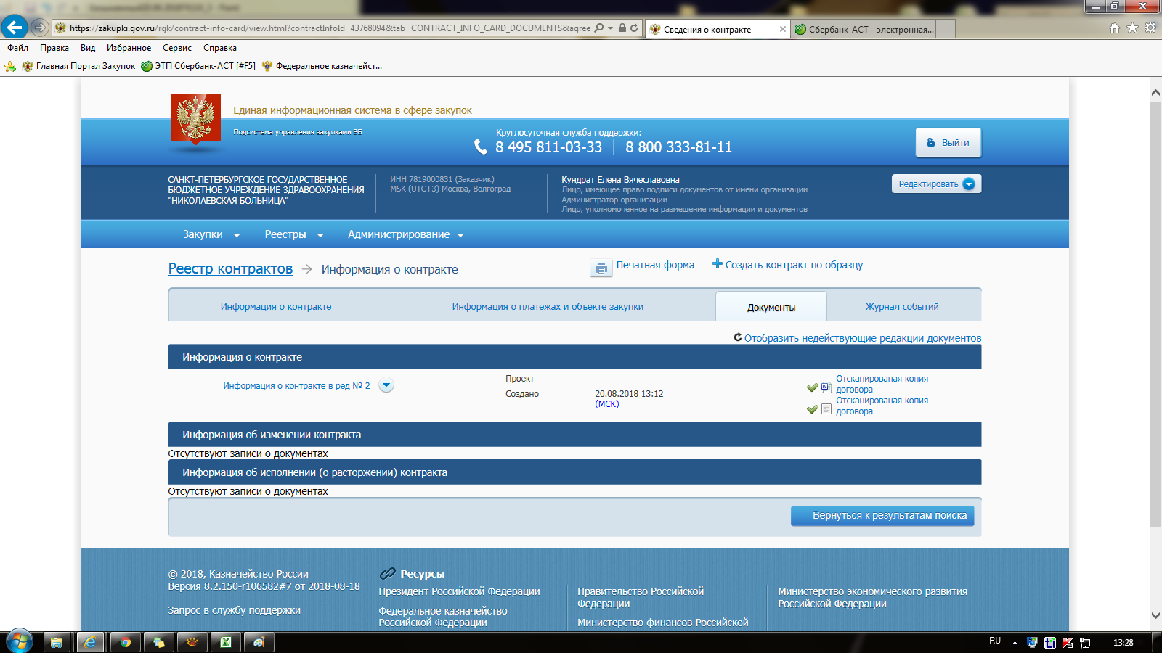Viewport: 1162px width, 653px height.
Task: Click the Russian coat of arms logo
Action: tap(195, 118)
